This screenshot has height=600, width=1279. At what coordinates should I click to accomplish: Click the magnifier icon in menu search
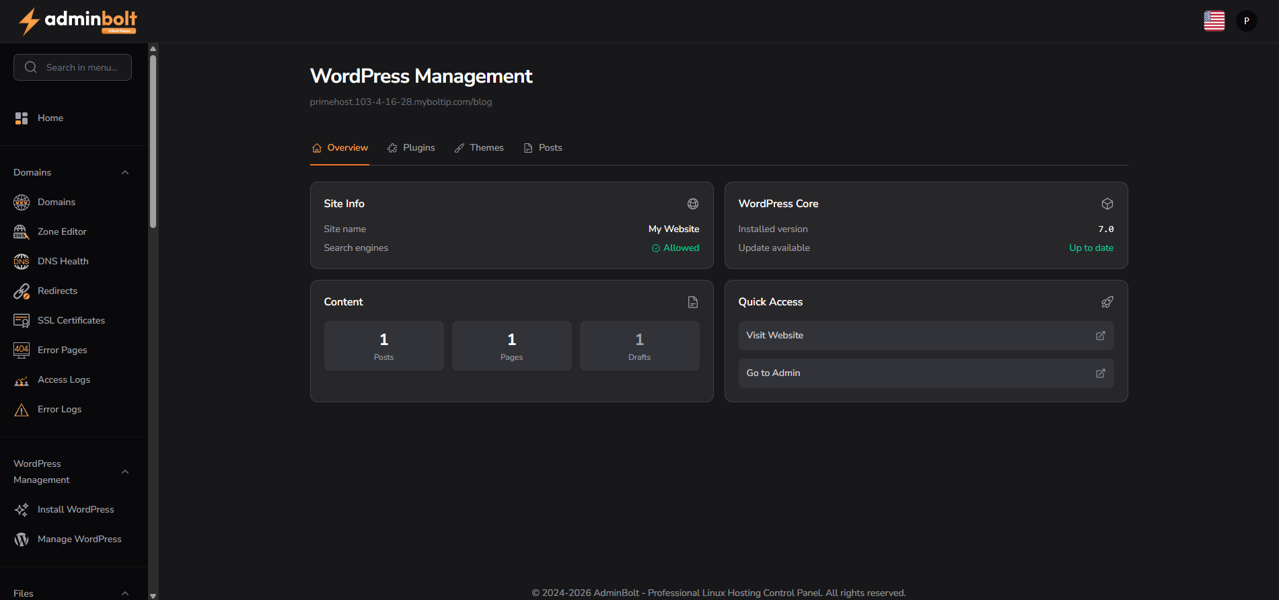(x=31, y=67)
